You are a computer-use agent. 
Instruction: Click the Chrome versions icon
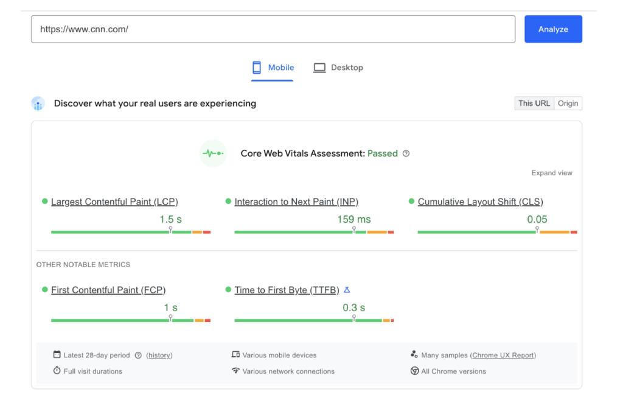pos(414,371)
